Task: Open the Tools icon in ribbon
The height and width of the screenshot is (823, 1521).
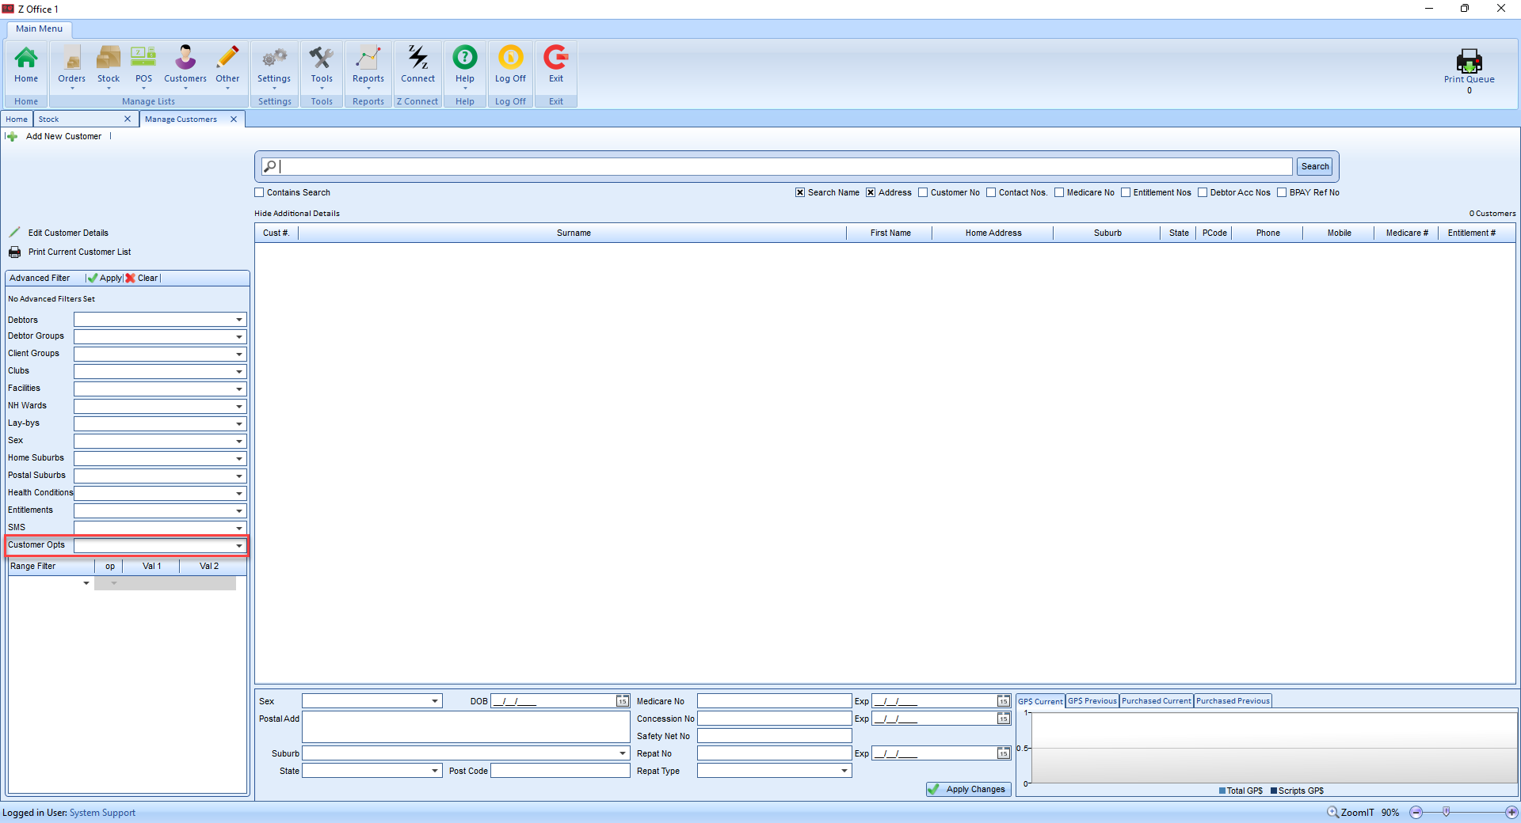Action: point(322,59)
